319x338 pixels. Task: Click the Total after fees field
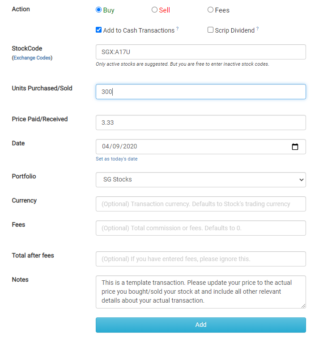[x=200, y=259]
